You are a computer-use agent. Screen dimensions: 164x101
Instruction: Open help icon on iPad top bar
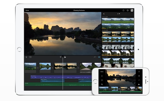[x=123, y=10]
